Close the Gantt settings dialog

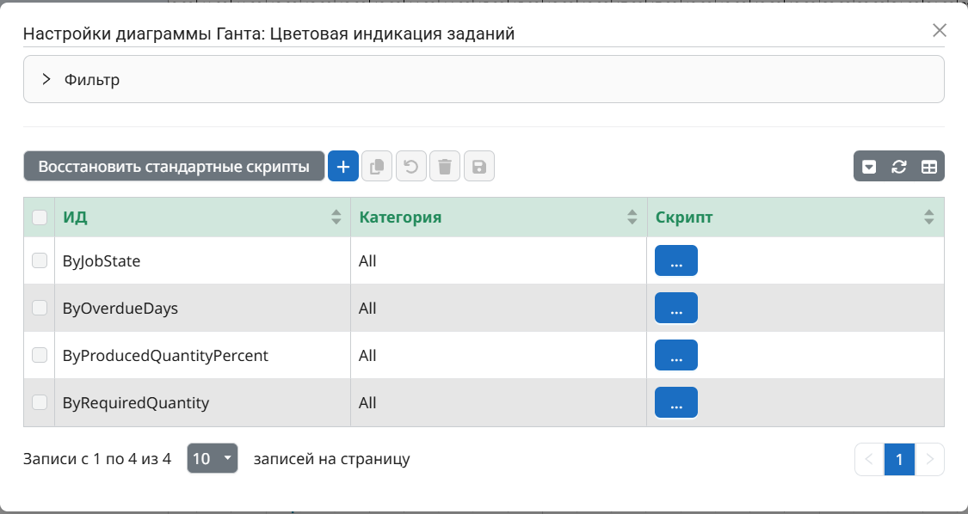(940, 31)
